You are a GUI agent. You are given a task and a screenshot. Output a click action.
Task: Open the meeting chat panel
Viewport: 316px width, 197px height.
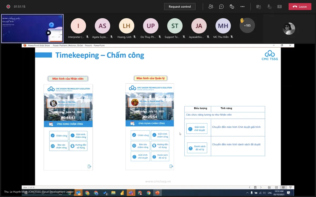pos(221,6)
